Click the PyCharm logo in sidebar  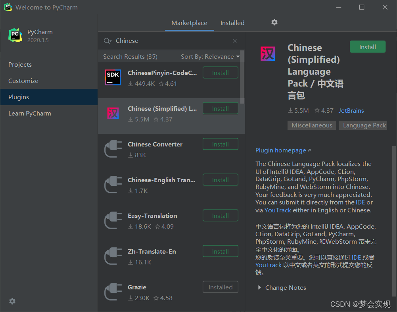coord(15,35)
